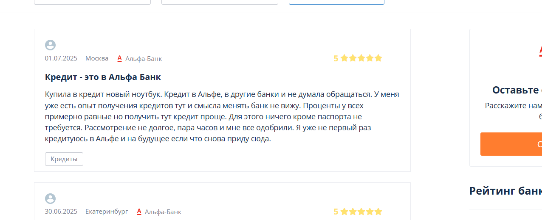Screen dimensions: 542x220
Task: Click the Рейтинг банков heading
Action: point(505,191)
